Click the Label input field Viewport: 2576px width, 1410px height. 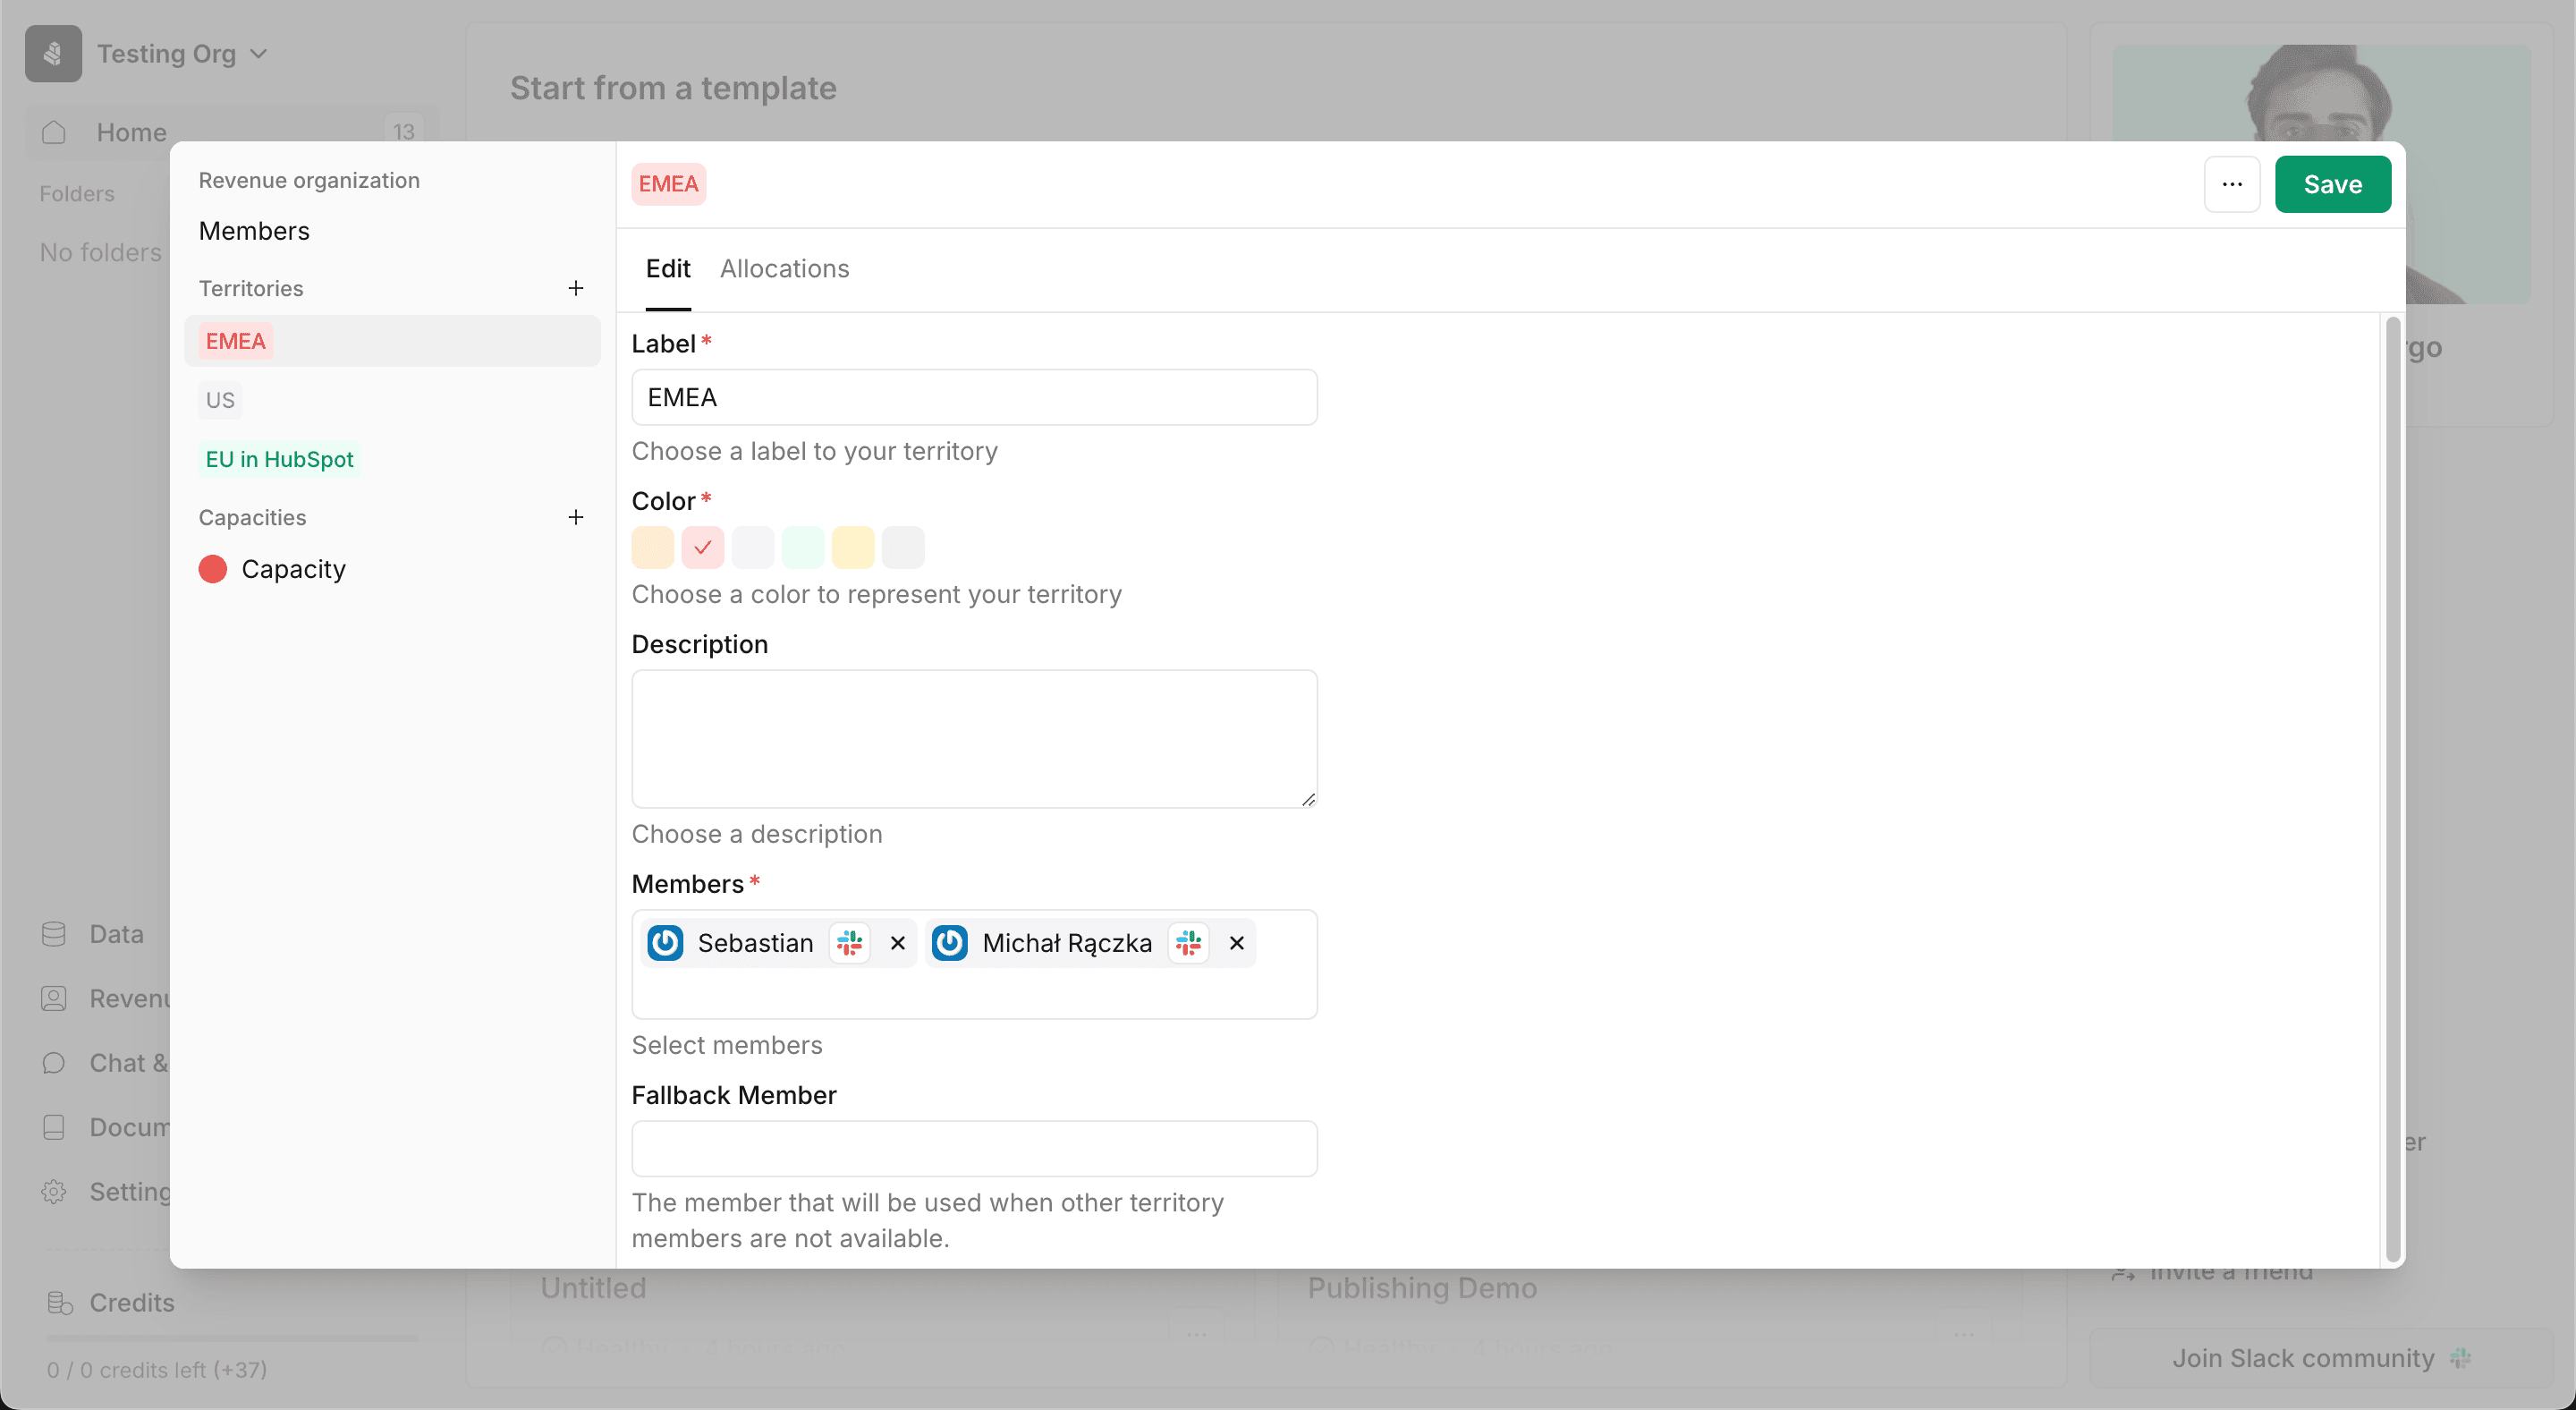tap(974, 397)
